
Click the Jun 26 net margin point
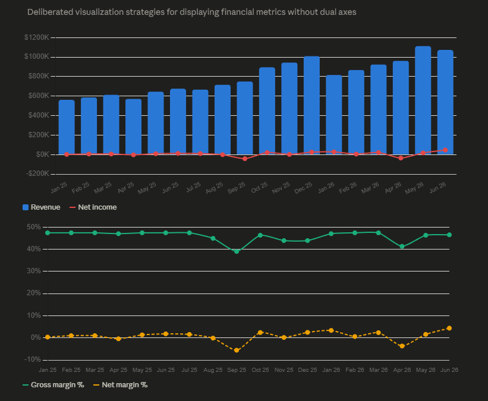pyautogui.click(x=449, y=328)
